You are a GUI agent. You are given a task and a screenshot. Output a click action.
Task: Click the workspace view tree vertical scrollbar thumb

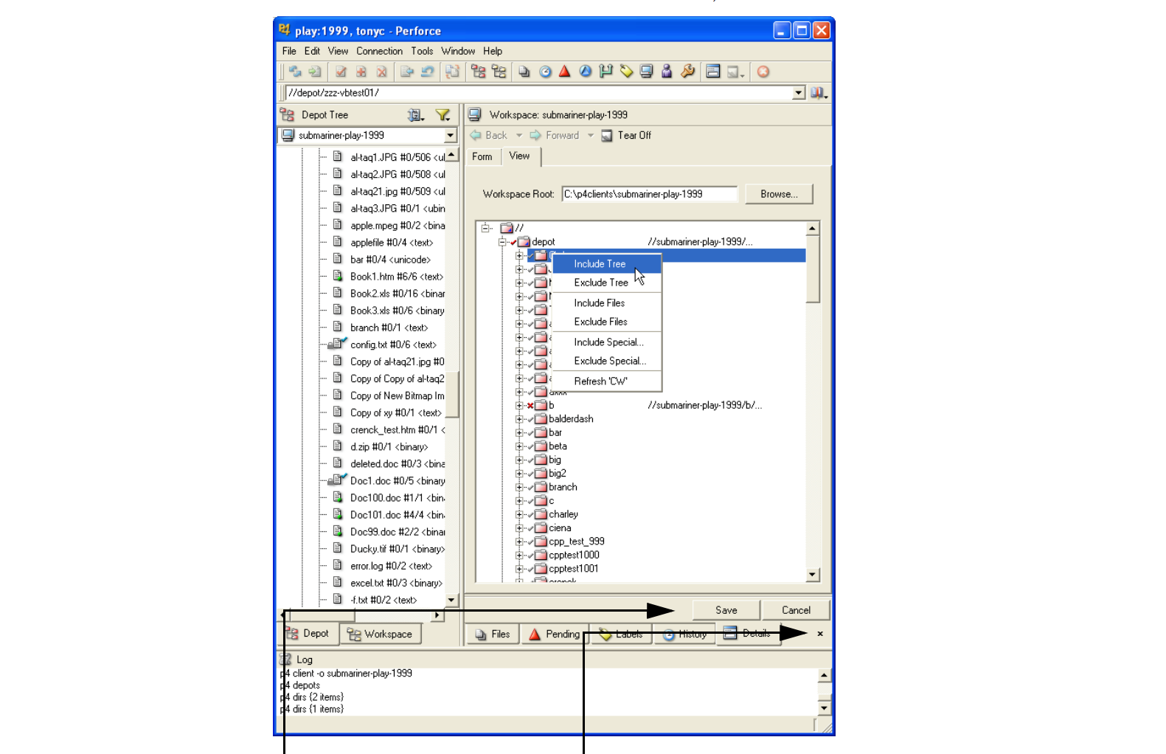813,269
